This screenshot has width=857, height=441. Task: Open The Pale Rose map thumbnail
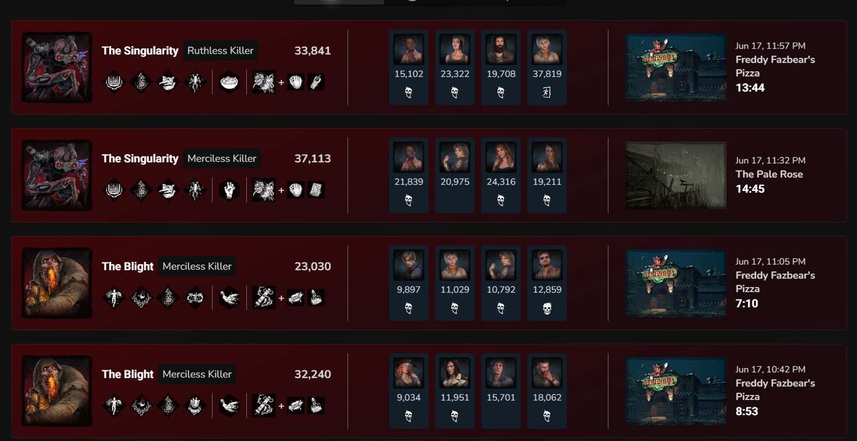click(676, 175)
